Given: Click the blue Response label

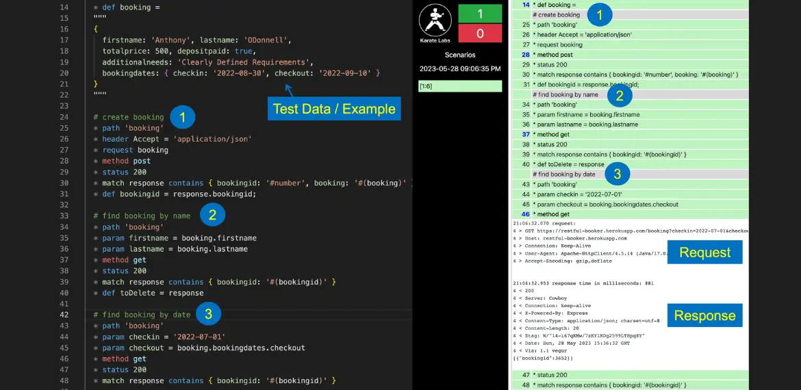Looking at the screenshot, I should click(x=704, y=315).
